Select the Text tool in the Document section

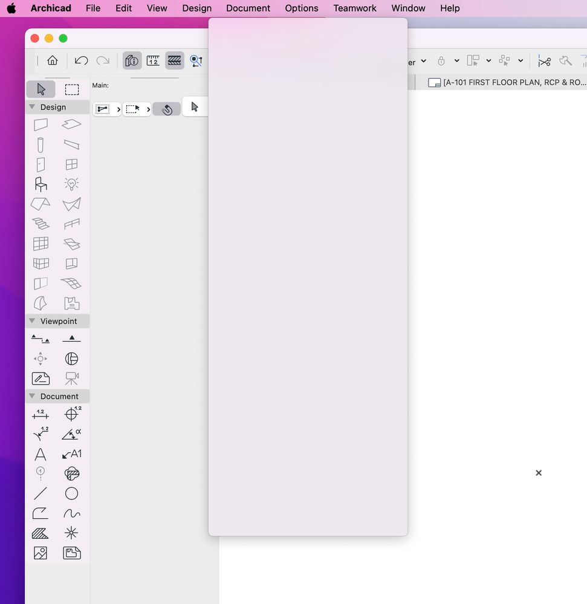(41, 454)
